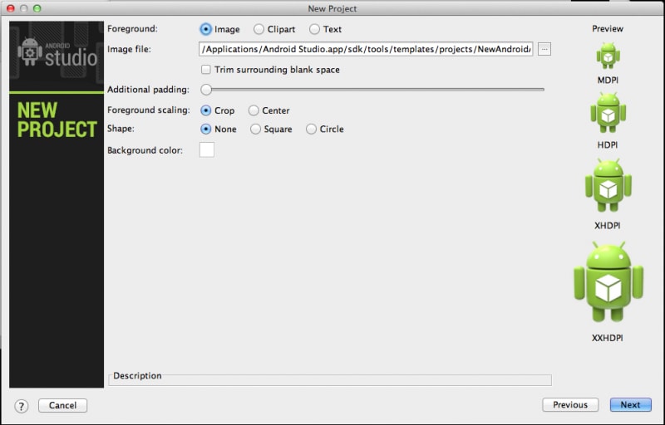Set shape to Circle
This screenshot has height=425, width=665.
tap(312, 129)
